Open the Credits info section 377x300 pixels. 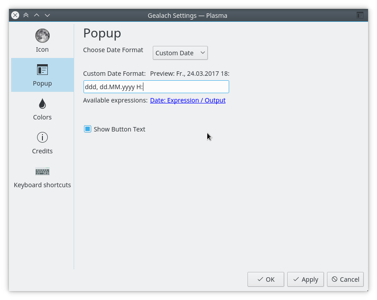[x=42, y=143]
